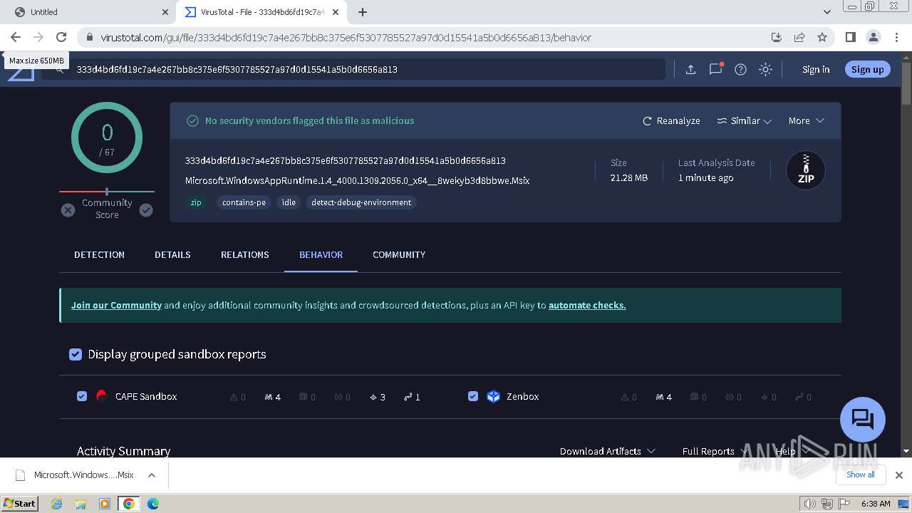The image size is (912, 513).
Task: Follow the automate checks link
Action: pyautogui.click(x=587, y=305)
